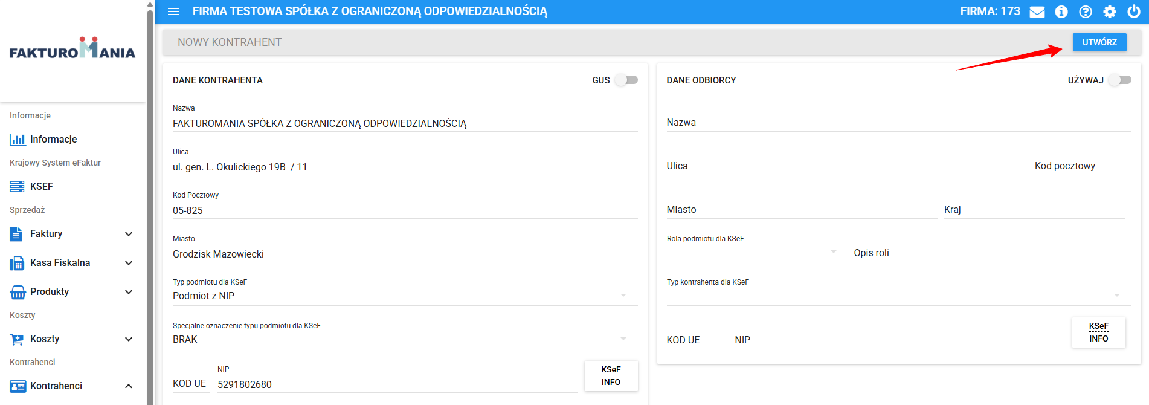Collapse the Kontrahenci chevron
This screenshot has height=405, width=1149.
(129, 386)
